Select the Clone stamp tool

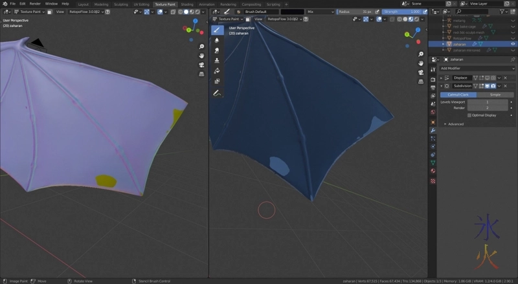[x=217, y=61]
